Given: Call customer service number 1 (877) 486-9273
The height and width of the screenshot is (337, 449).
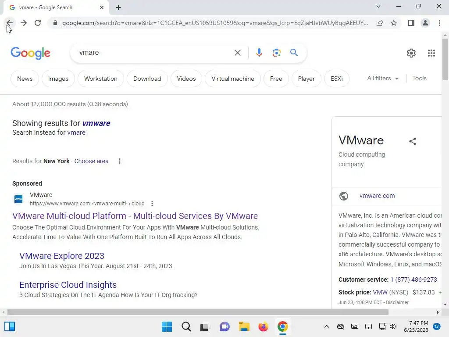Looking at the screenshot, I should pyautogui.click(x=413, y=280).
